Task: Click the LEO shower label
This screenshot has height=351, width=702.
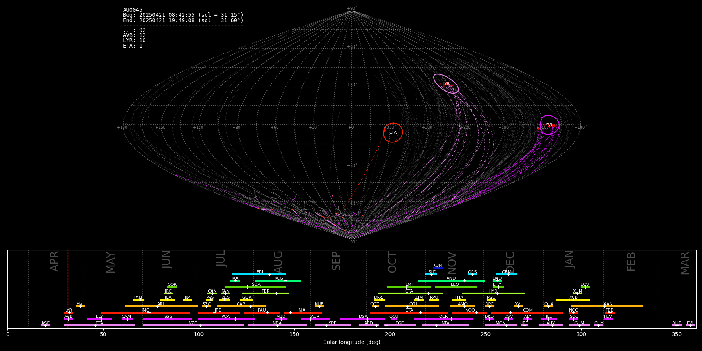Action: (x=455, y=285)
